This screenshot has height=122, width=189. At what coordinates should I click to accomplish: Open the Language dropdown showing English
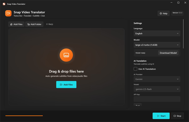click(157, 33)
